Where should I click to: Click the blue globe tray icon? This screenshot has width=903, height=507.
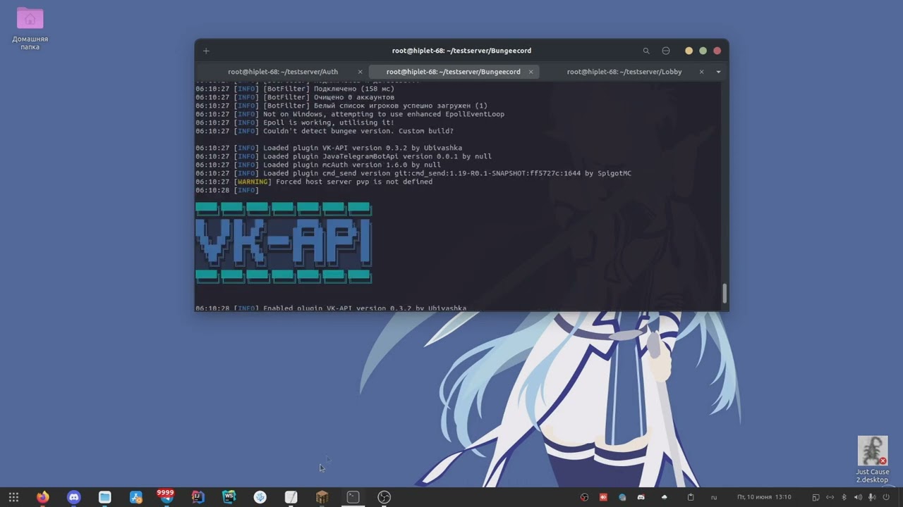[x=622, y=497]
